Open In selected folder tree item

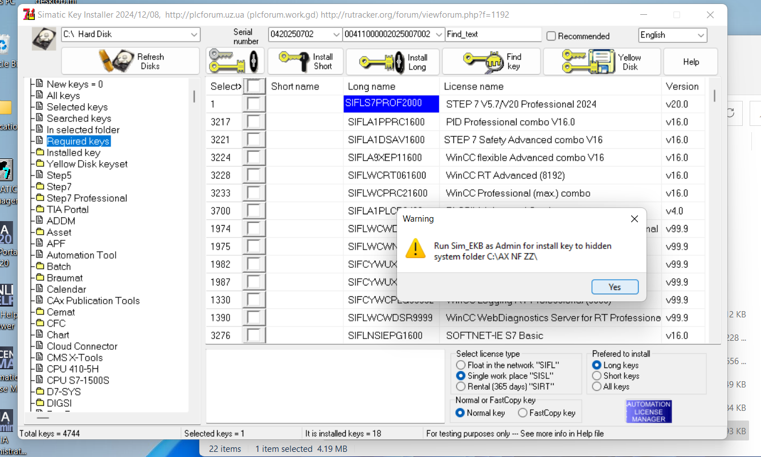(83, 130)
